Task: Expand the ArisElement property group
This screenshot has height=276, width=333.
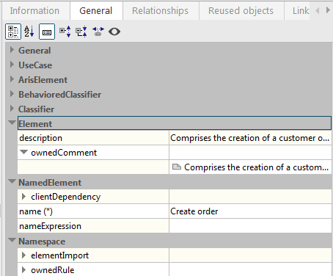Action: pyautogui.click(x=12, y=79)
